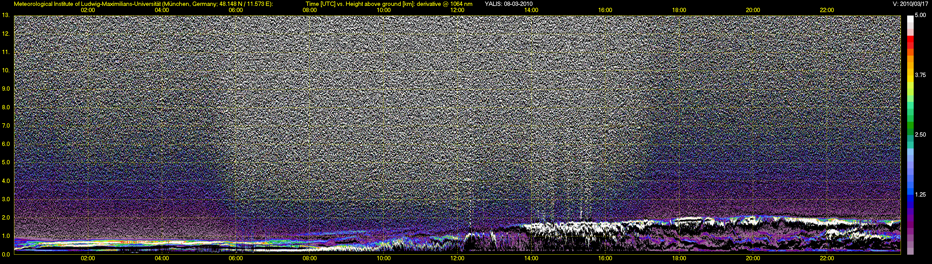Screen dimensions: 932x264
Task: Click the 14:00 label on the top time axis
Action: (531, 10)
